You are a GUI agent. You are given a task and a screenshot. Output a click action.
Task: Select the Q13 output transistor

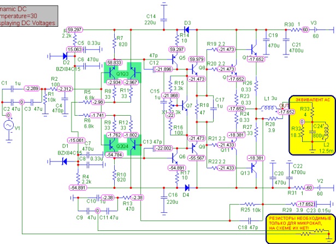click(x=254, y=168)
